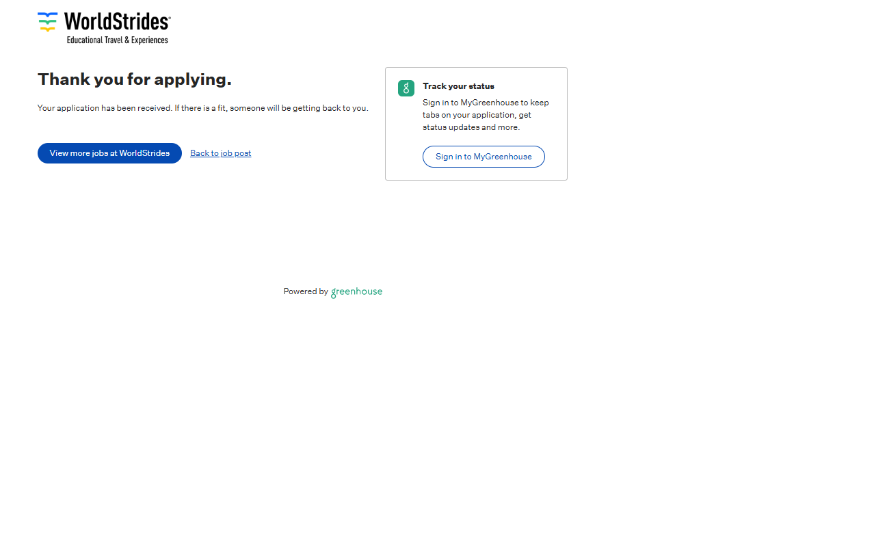Click the Powered by text in footer
The height and width of the screenshot is (537, 887).
(306, 291)
